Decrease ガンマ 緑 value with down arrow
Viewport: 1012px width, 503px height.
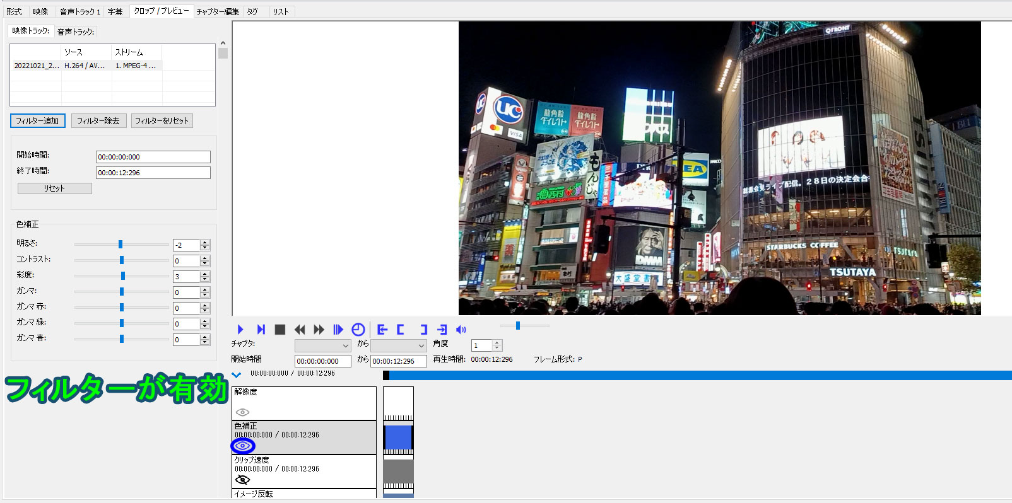pos(205,327)
